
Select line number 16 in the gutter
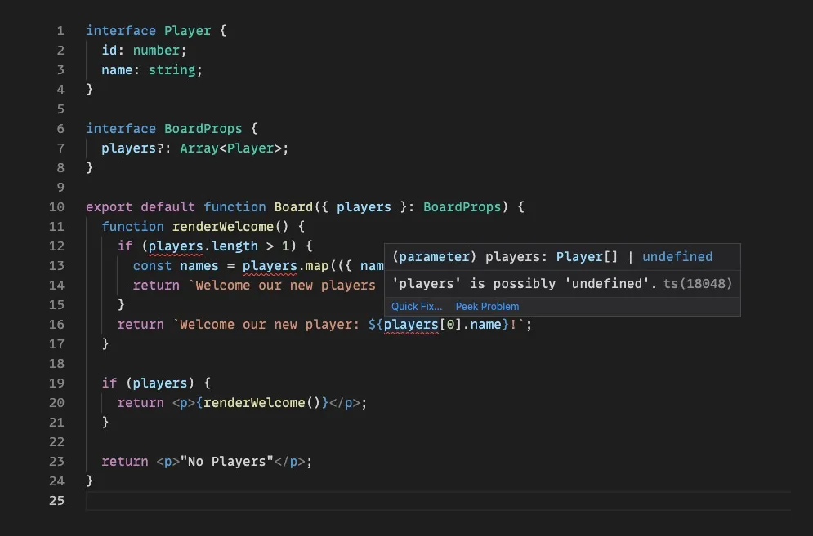[x=56, y=324]
